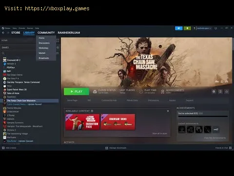The image size is (234, 176).
Task: Click the Add a Game plus icon
Action: (x=3, y=148)
